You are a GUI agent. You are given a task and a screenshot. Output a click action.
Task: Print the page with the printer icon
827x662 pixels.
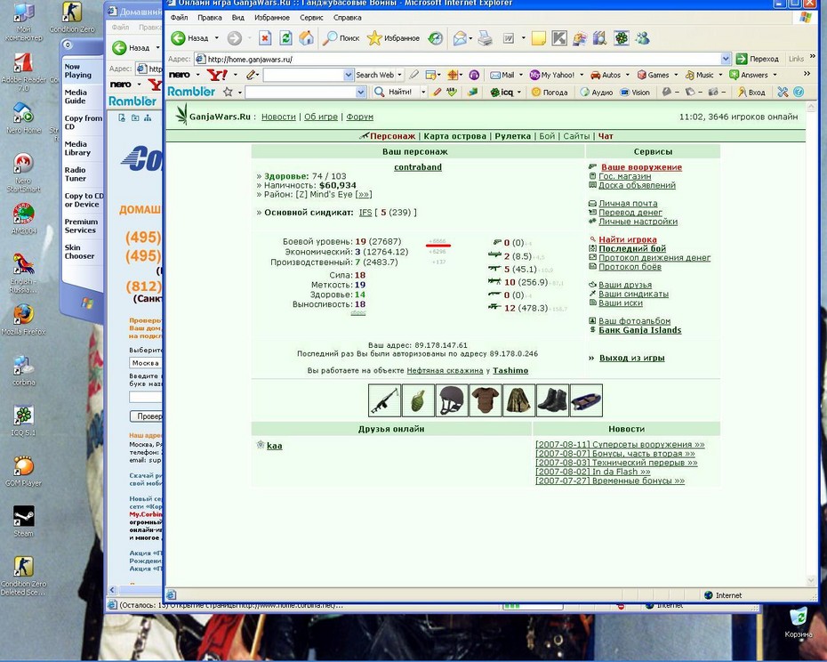[x=486, y=38]
